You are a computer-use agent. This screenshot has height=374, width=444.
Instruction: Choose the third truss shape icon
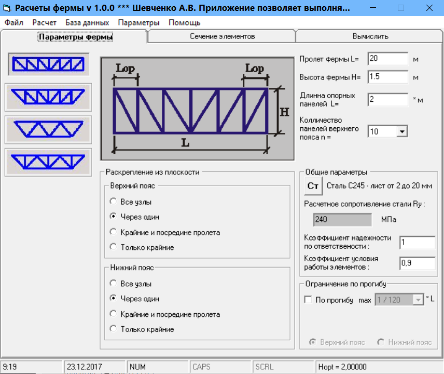coord(48,129)
